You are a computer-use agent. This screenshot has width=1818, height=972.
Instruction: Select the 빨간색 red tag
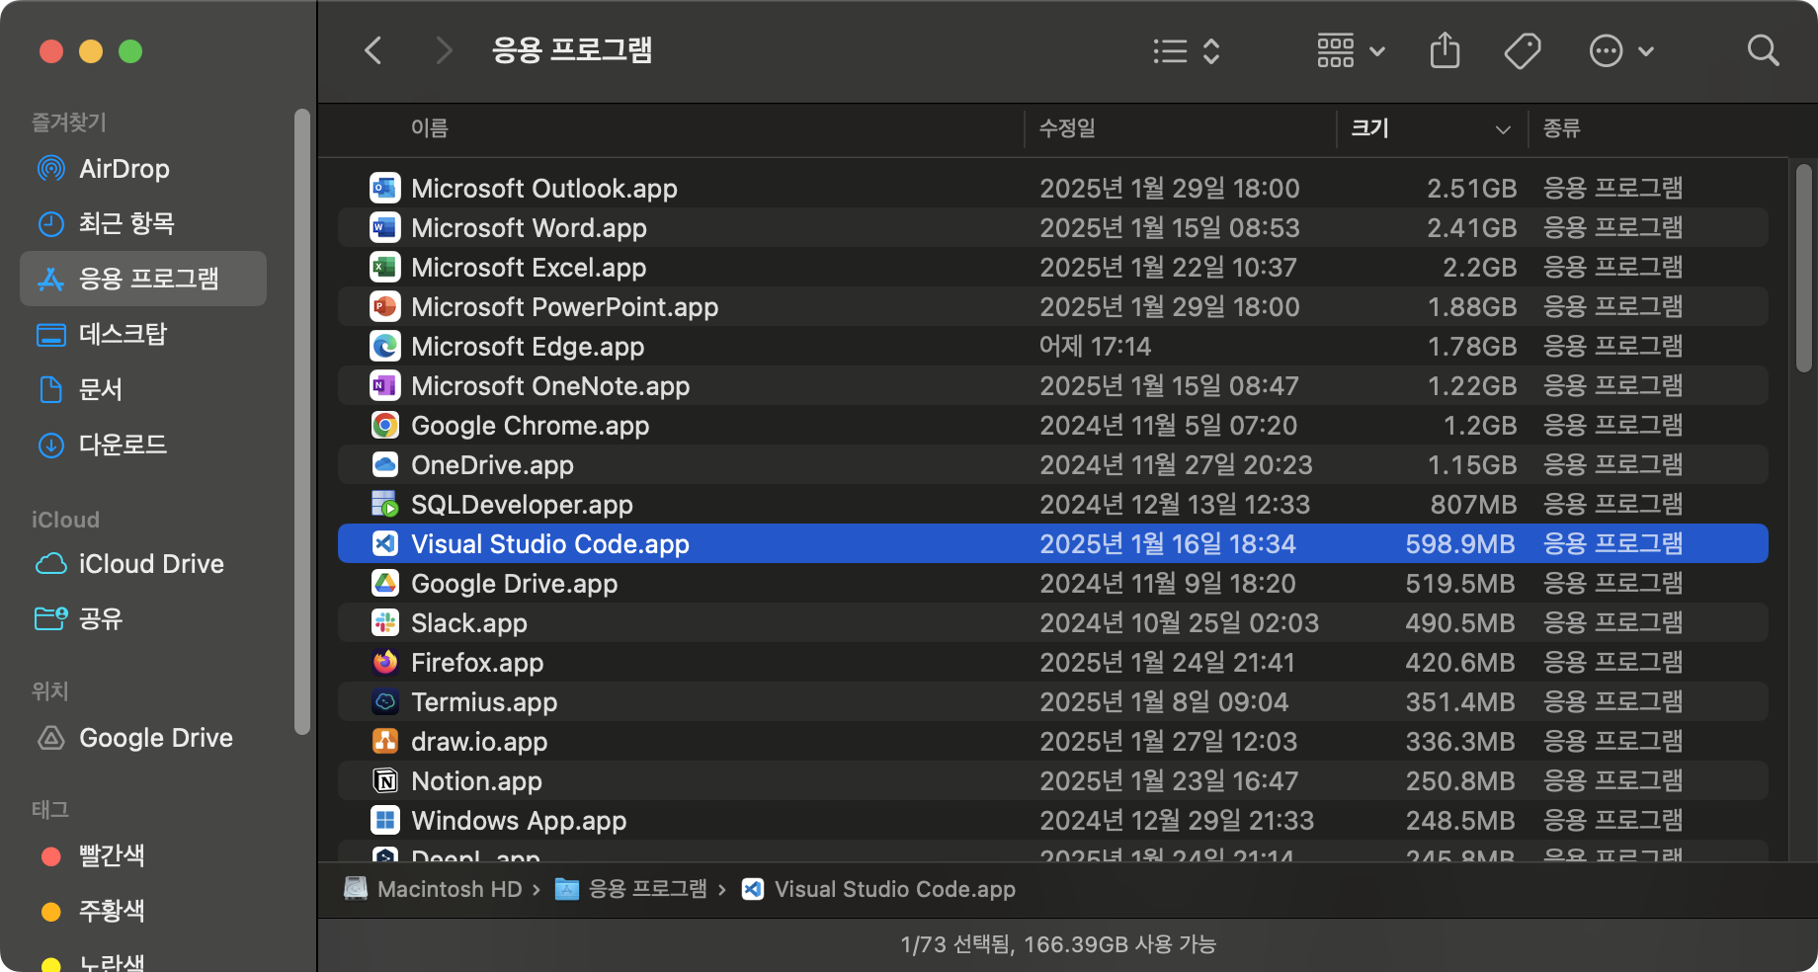[143, 856]
